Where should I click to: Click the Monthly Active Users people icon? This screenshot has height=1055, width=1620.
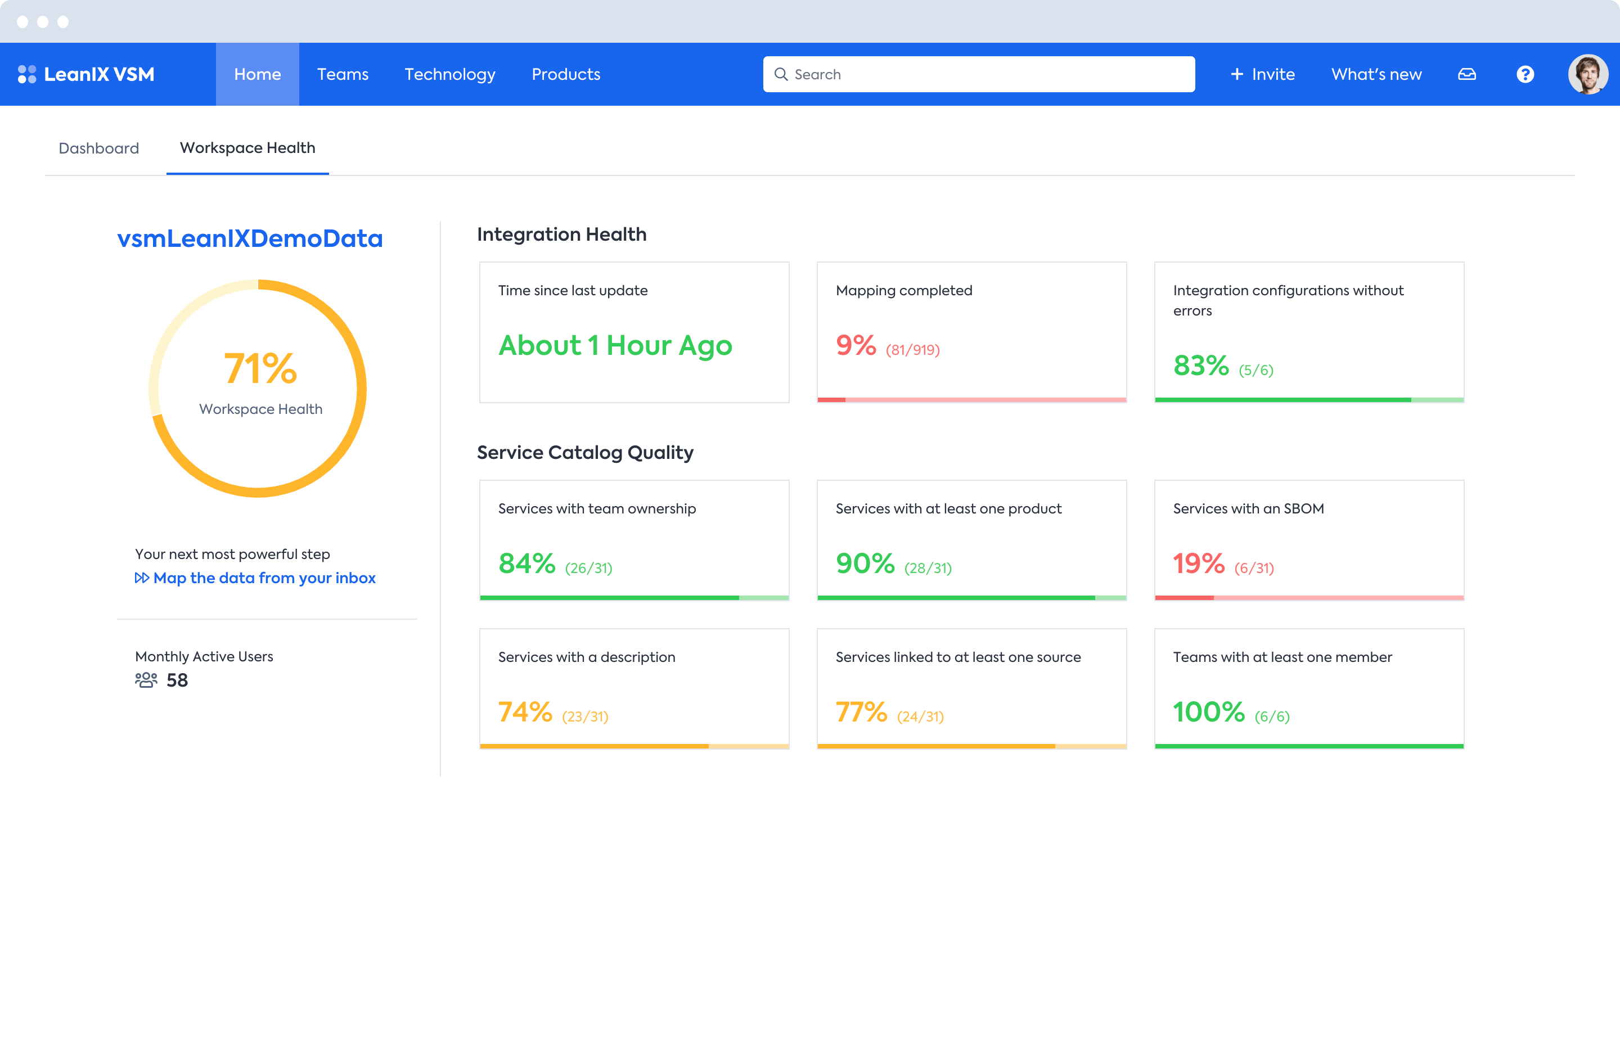click(146, 680)
